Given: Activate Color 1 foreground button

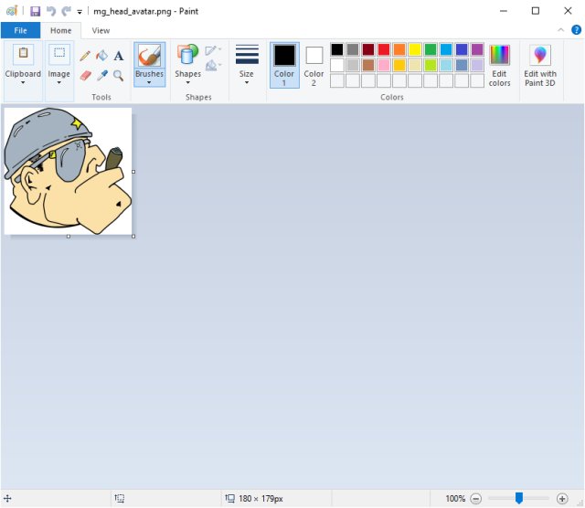Looking at the screenshot, I should click(x=284, y=65).
